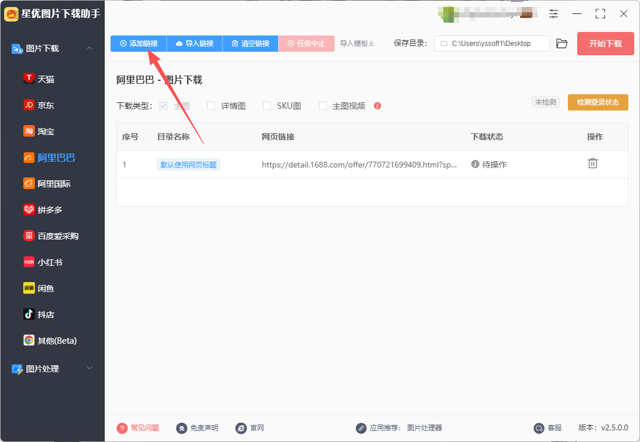Click the 网页链接 column header
Image resolution: width=640 pixels, height=442 pixels.
pyautogui.click(x=278, y=137)
